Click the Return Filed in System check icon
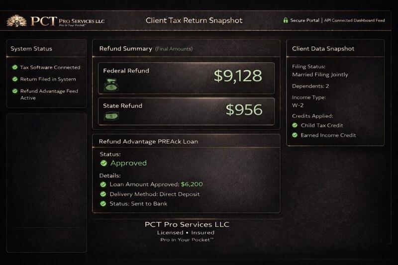Screen dimensions: 398x265 pos(15,79)
